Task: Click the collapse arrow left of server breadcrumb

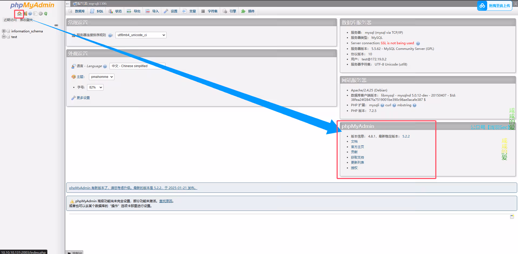Action: click(68, 4)
